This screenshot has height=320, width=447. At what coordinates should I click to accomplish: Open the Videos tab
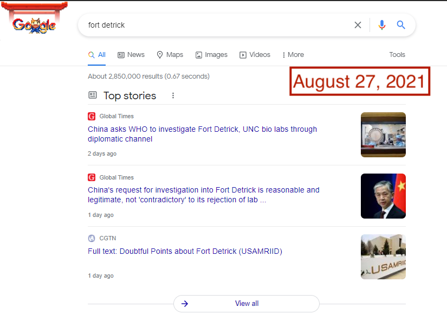tap(255, 55)
